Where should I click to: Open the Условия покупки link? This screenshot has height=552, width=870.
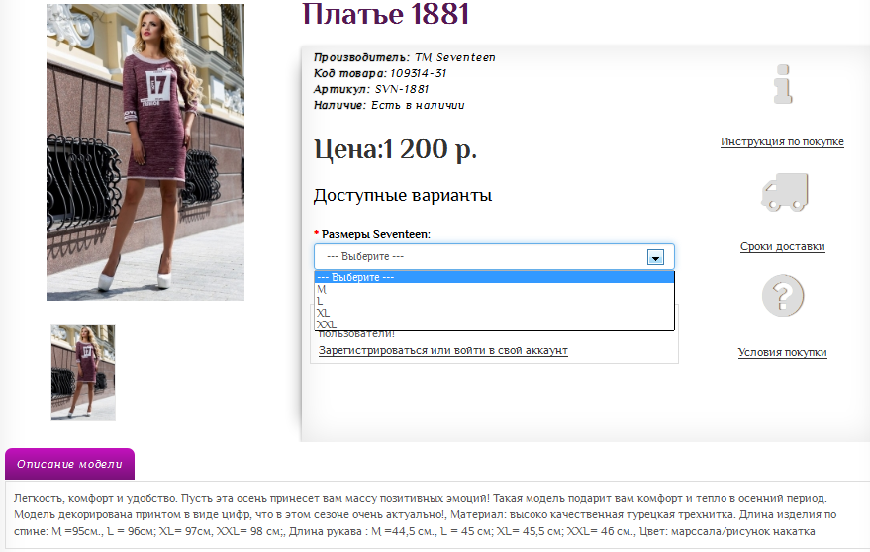click(782, 352)
